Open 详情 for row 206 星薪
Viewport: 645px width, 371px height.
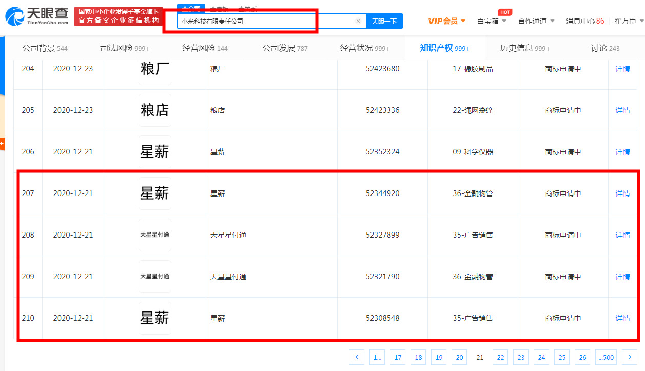tap(622, 152)
